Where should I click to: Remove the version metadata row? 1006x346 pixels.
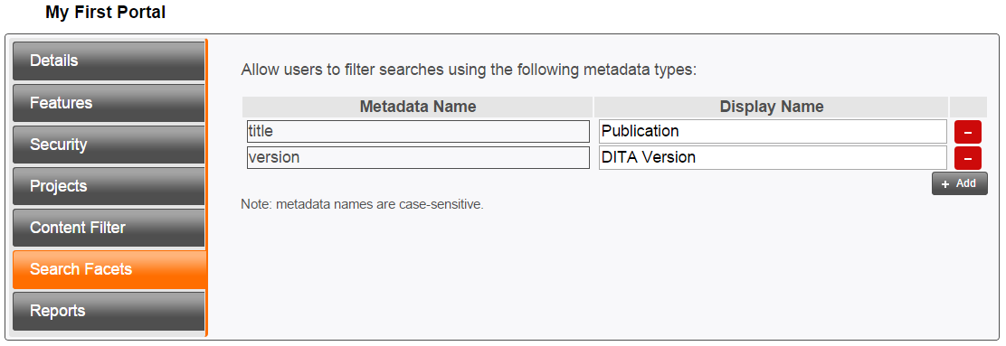pyautogui.click(x=967, y=157)
